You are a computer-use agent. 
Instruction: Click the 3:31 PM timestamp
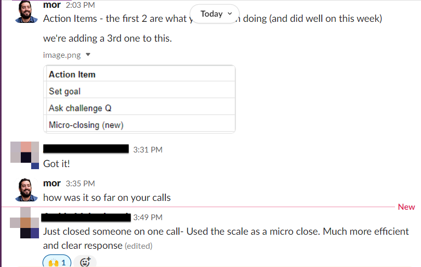click(148, 149)
